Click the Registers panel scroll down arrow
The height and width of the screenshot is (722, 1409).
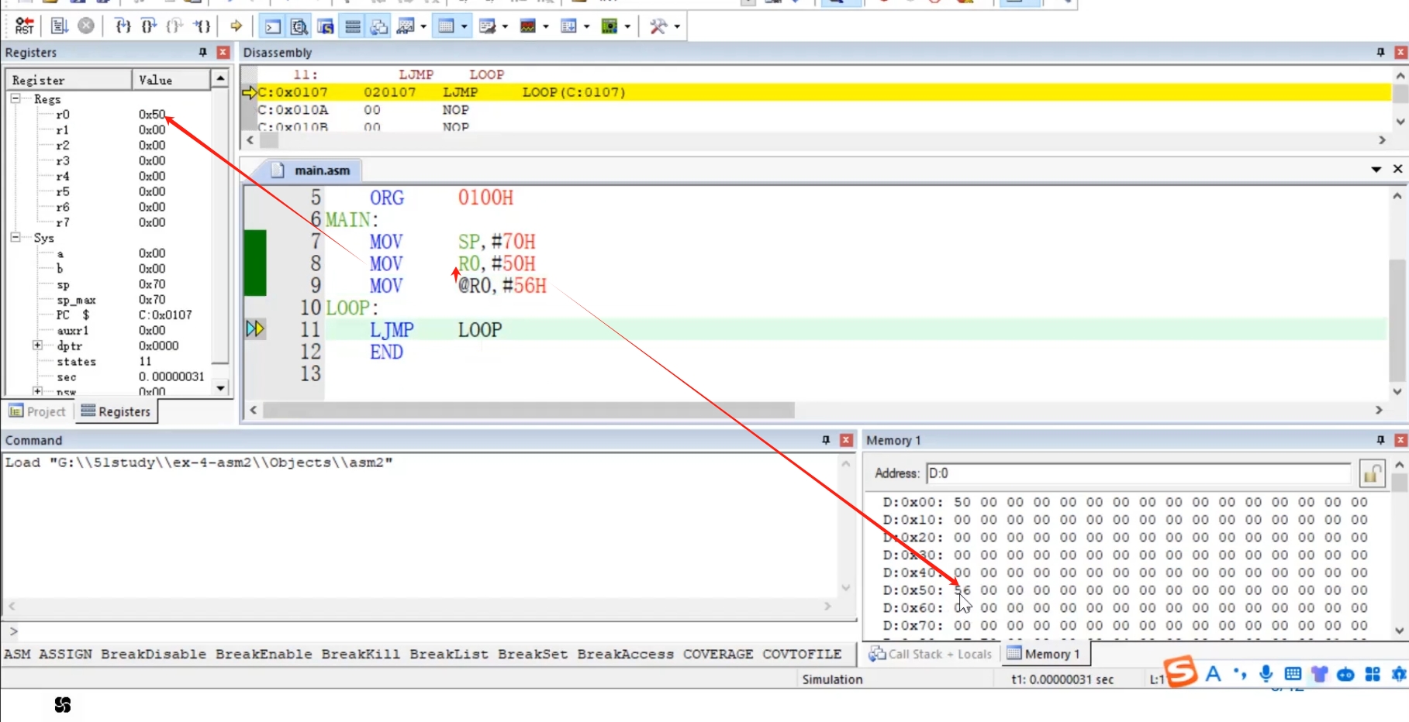(x=220, y=387)
